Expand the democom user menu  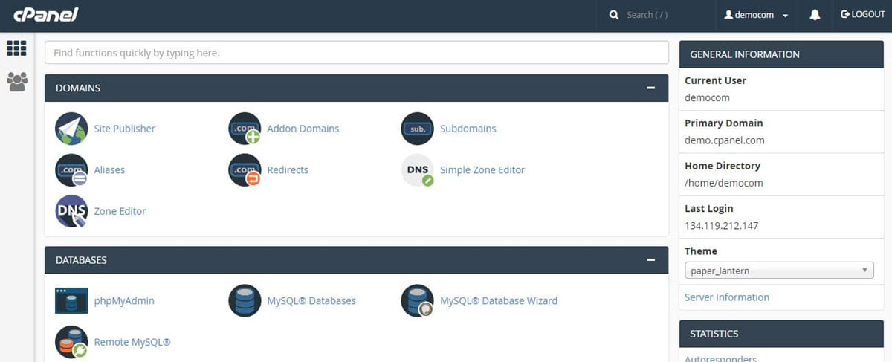point(756,15)
